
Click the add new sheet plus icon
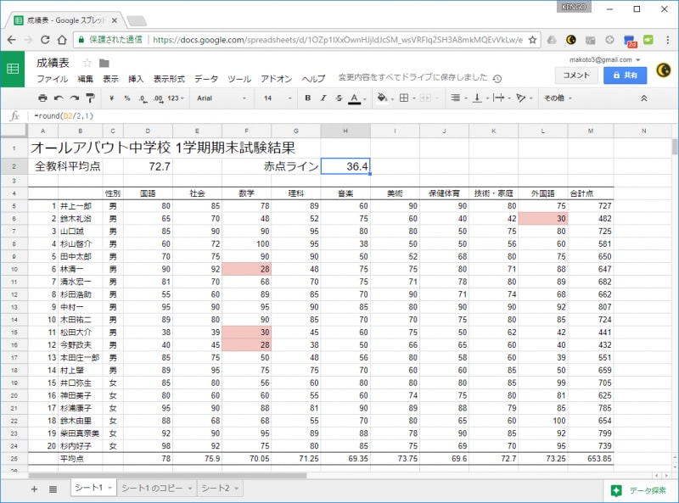coord(34,489)
